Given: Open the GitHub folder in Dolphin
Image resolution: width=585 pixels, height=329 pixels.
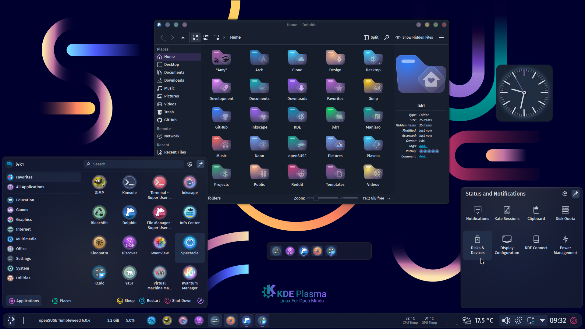Looking at the screenshot, I should tap(222, 119).
